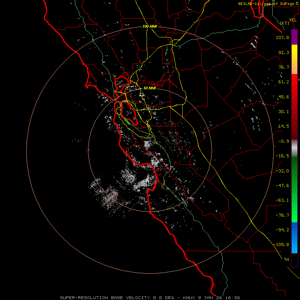Click the 14.5 value on the velocity scale
Screen dimensions: 300x300
click(x=284, y=126)
